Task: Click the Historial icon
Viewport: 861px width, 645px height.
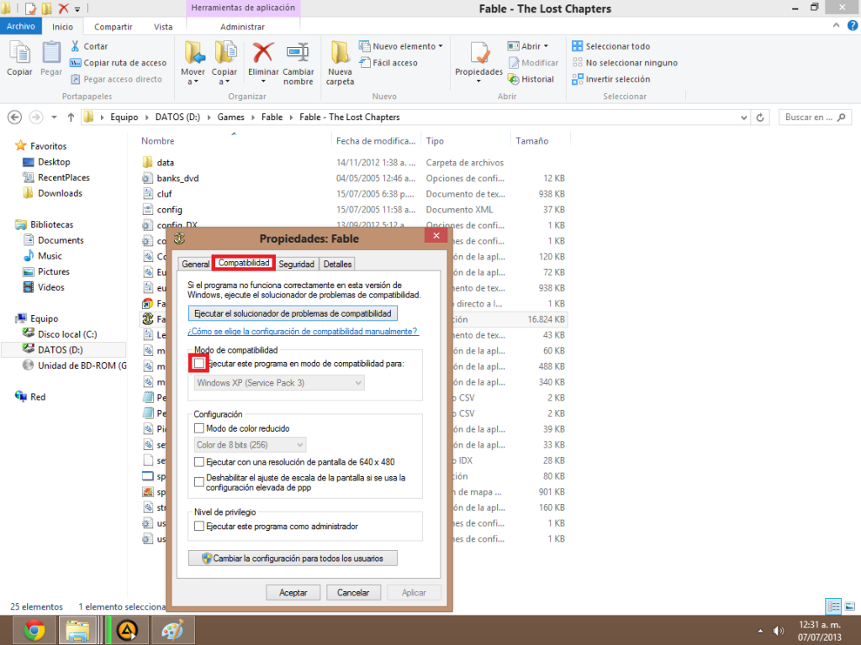Action: 514,80
